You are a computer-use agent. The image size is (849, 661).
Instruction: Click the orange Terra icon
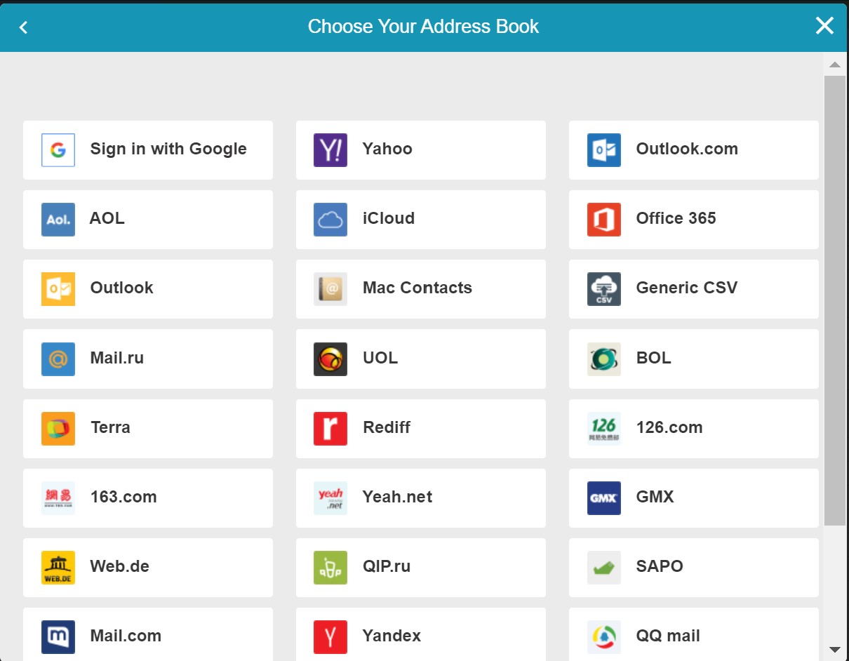pos(58,429)
